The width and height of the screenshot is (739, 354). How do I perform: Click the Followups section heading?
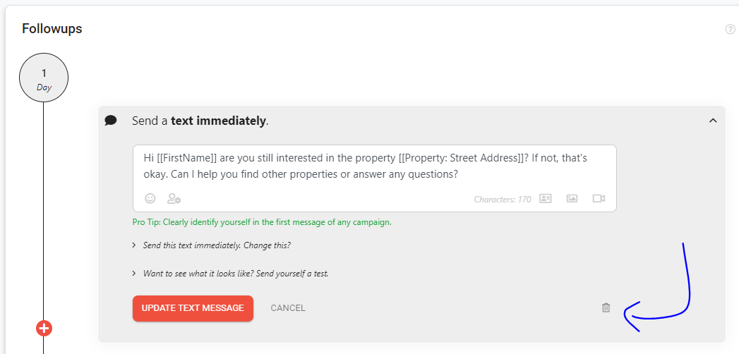52,29
